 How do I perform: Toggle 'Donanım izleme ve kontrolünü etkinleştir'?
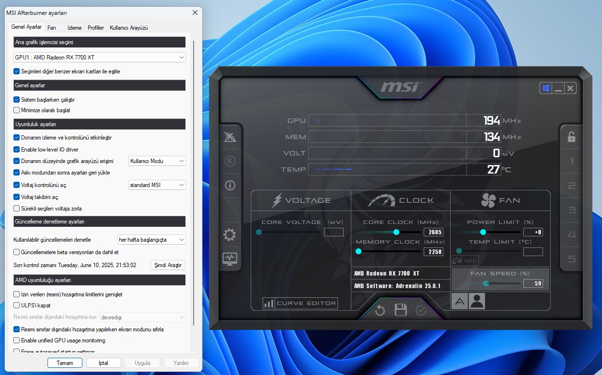pyautogui.click(x=17, y=138)
